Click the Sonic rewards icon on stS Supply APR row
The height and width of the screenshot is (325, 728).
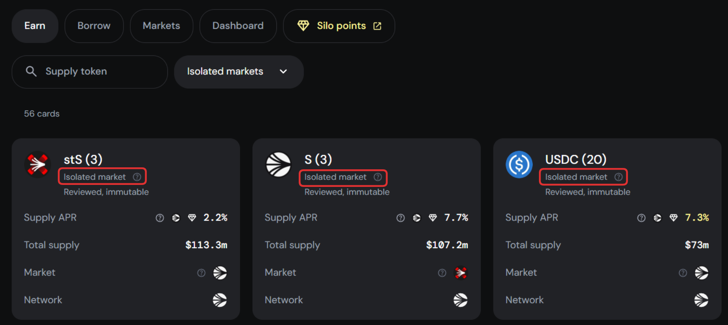coord(176,218)
